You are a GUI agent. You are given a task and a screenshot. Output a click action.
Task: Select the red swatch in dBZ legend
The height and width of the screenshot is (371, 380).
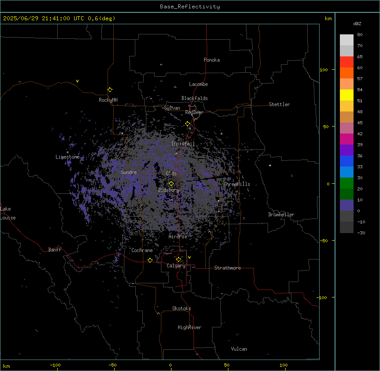[346, 62]
